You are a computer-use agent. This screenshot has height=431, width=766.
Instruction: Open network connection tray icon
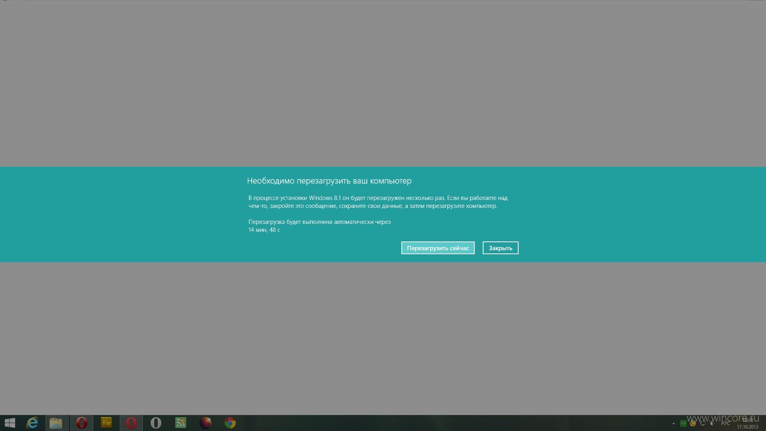pos(703,423)
